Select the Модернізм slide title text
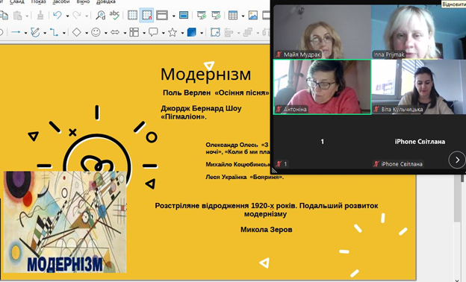 [x=205, y=74]
